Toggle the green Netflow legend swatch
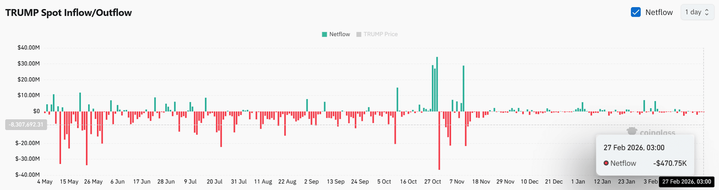The width and height of the screenshot is (719, 190). click(324, 34)
